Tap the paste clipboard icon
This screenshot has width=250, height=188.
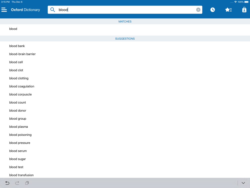tap(27, 183)
